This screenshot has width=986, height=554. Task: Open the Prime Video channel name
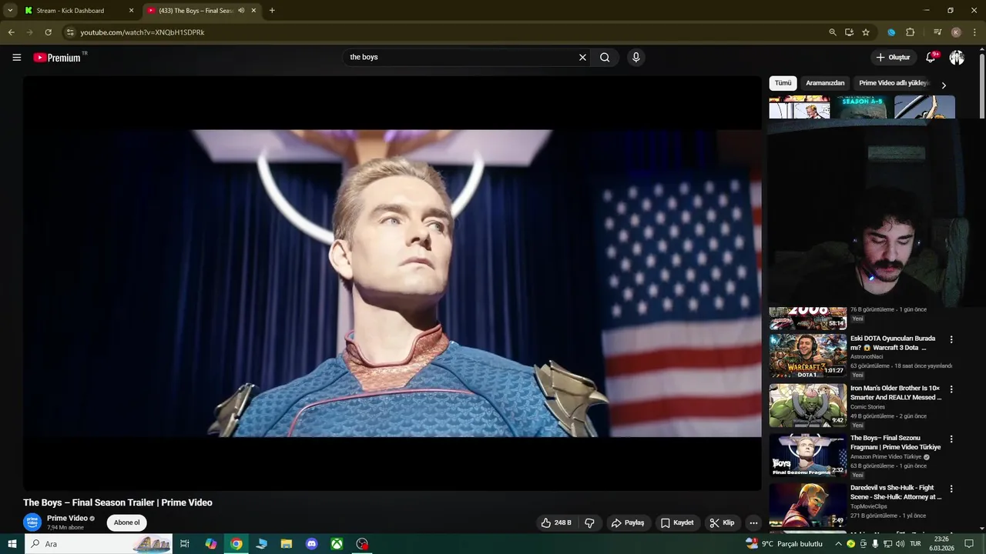[67, 518]
